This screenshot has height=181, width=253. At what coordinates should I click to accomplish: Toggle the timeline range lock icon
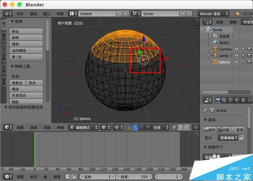coord(74,176)
